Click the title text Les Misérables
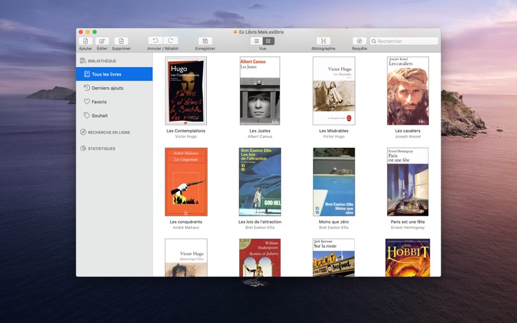 (x=333, y=131)
